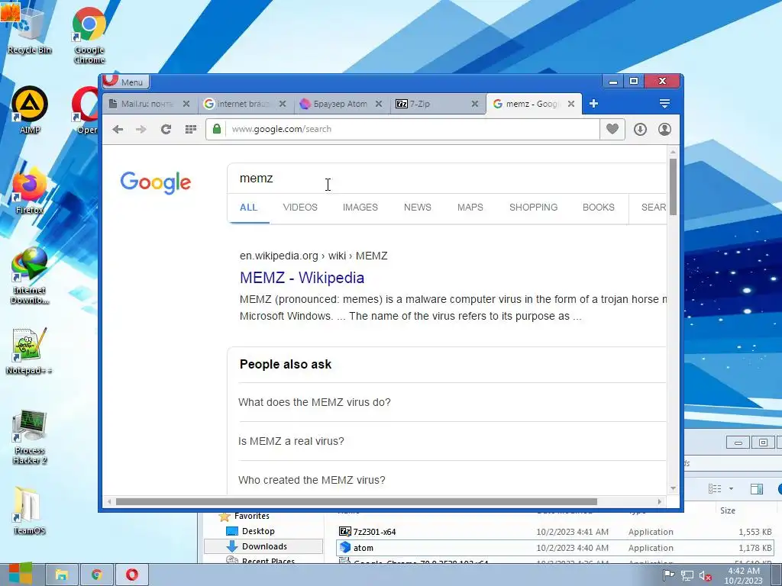The image size is (782, 586).
Task: Open the downloads icon in Opera
Action: tap(640, 130)
